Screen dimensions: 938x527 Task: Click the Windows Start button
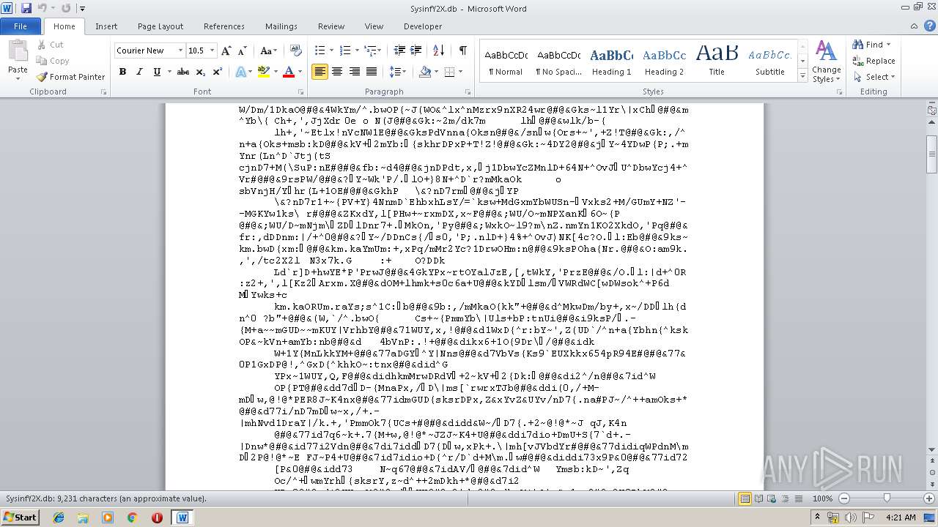point(20,517)
